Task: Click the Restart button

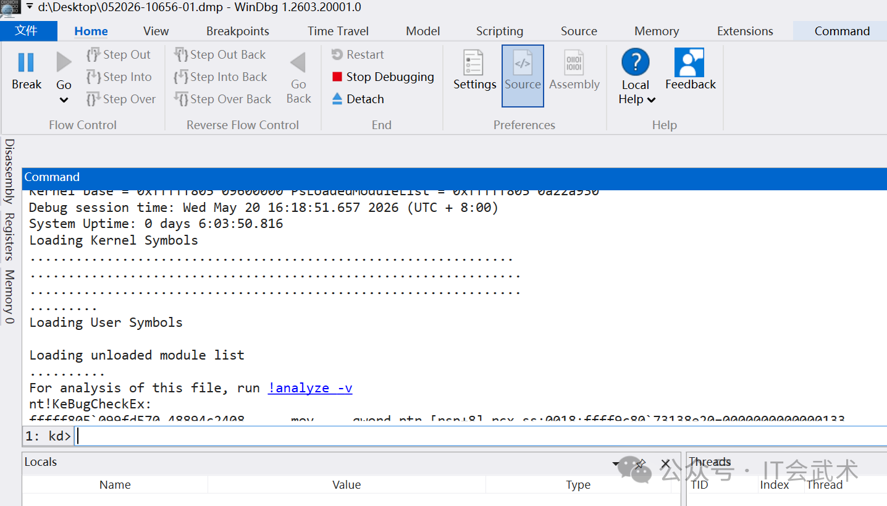Action: click(358, 55)
